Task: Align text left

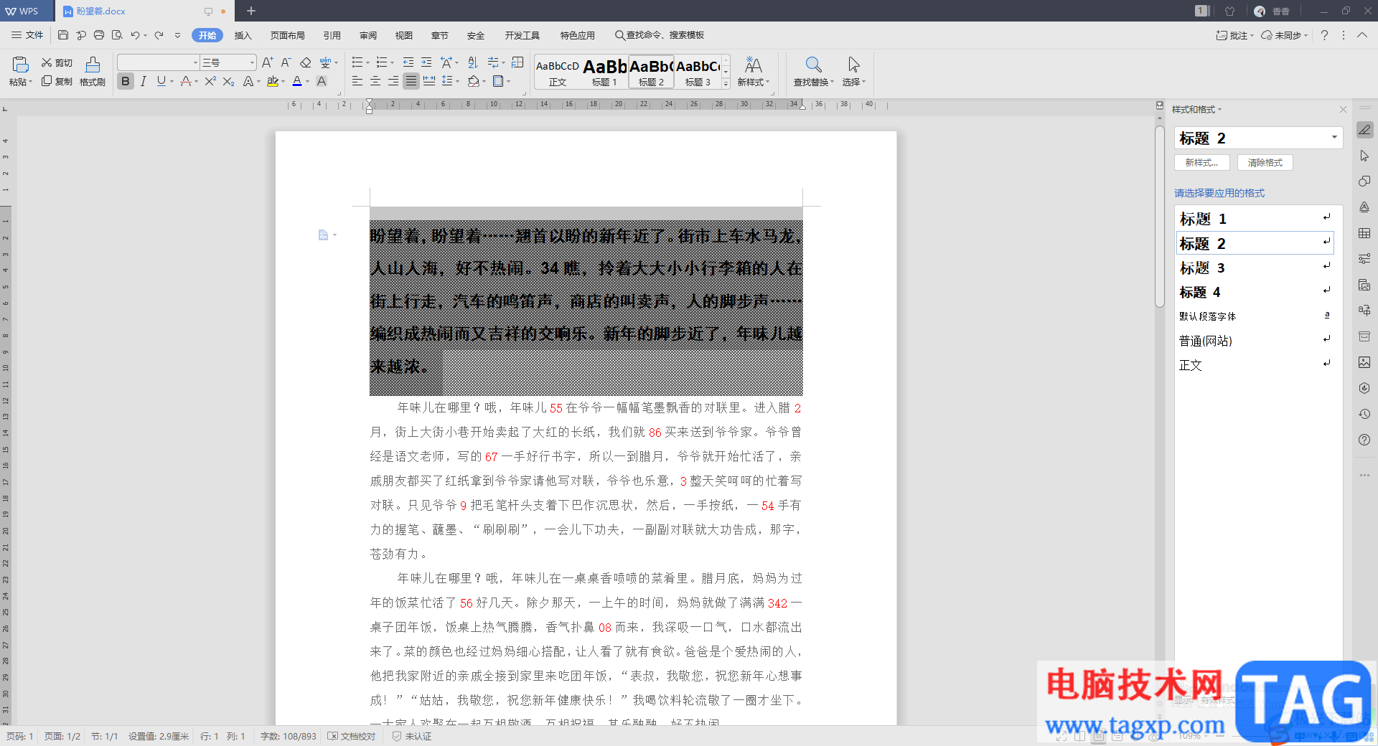Action: pos(357,81)
